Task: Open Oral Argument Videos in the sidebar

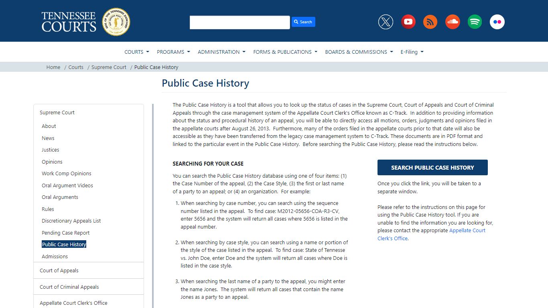Action: [x=67, y=185]
